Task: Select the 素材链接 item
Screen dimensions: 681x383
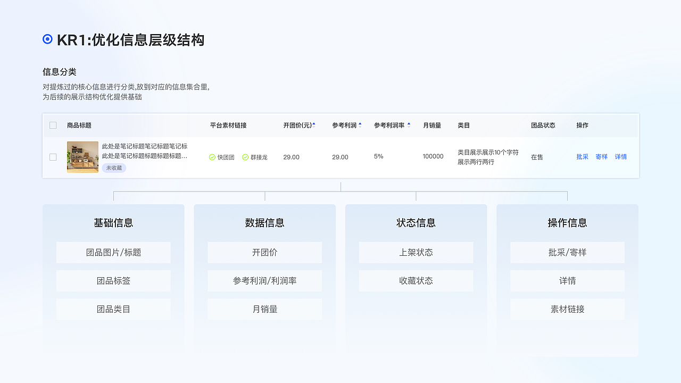Action: pos(568,309)
